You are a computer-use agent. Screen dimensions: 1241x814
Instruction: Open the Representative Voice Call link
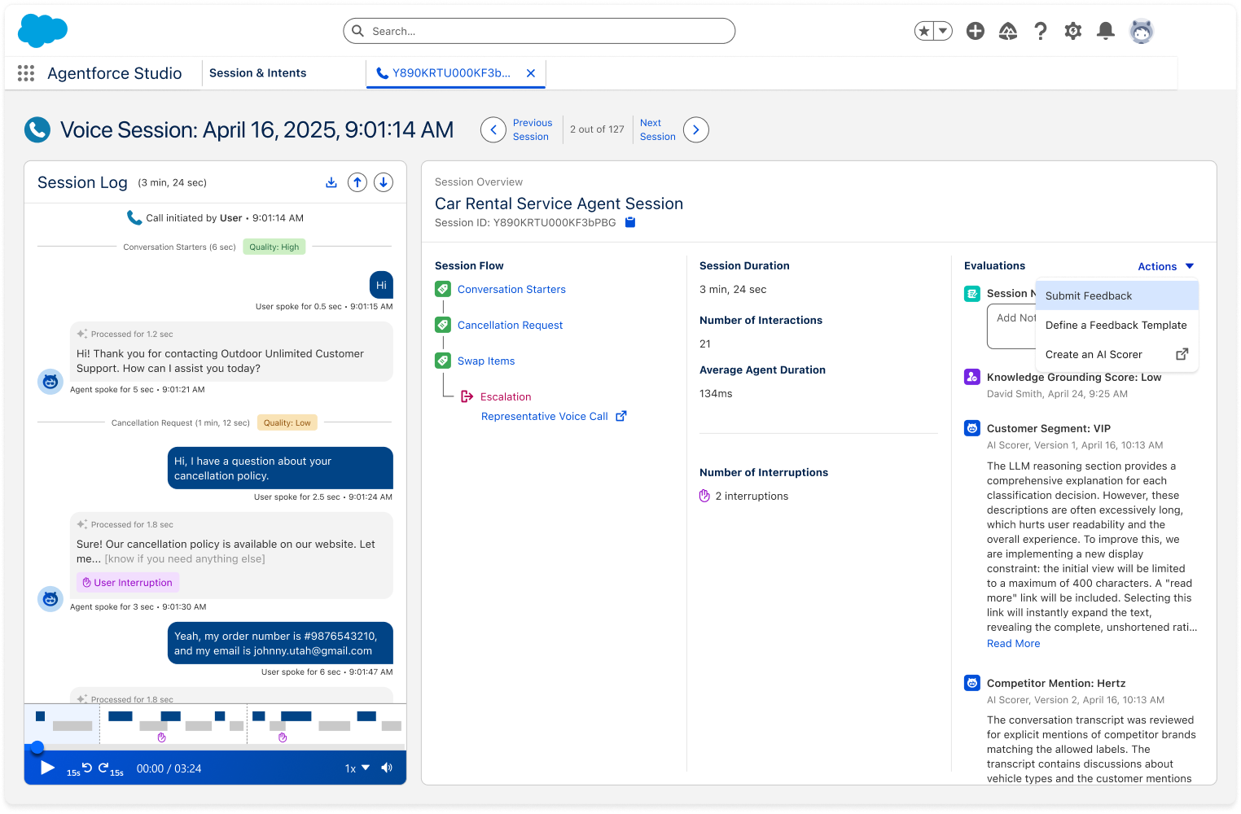545,416
